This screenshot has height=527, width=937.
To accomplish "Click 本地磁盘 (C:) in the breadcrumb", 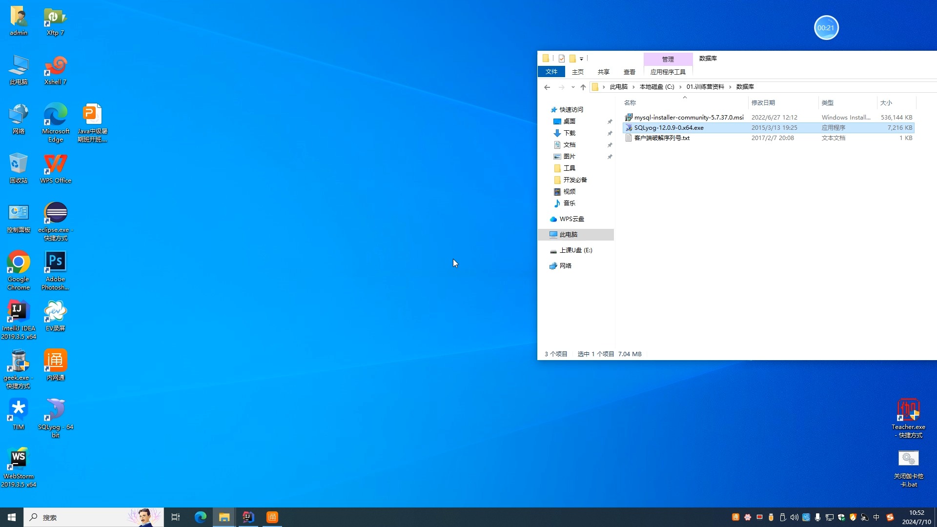I will pyautogui.click(x=657, y=87).
